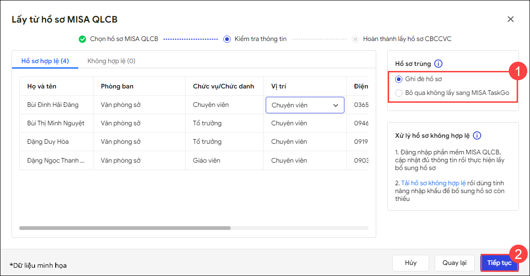Click info icon next to Hồ sơ trùng
Screen dimensions: 530x276
(x=438, y=64)
